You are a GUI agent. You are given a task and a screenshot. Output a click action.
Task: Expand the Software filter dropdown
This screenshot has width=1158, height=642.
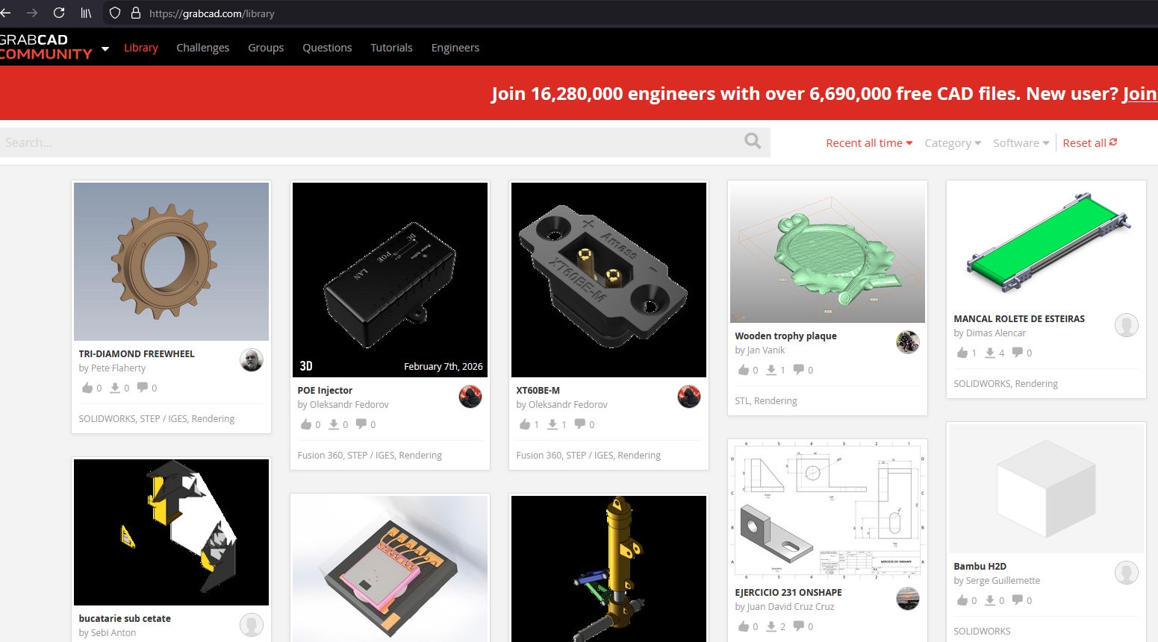(1021, 143)
